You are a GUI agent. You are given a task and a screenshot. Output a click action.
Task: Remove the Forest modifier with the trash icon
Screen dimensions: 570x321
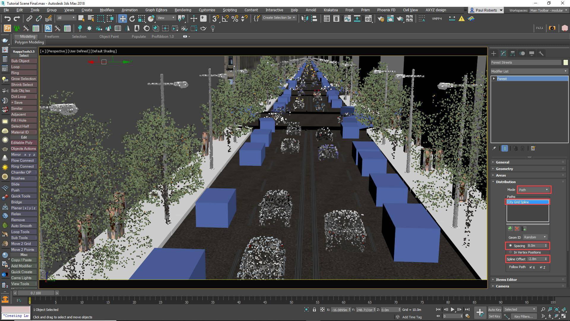click(x=523, y=148)
